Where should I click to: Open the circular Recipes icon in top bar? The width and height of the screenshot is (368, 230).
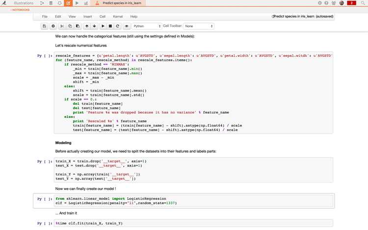[59, 3]
